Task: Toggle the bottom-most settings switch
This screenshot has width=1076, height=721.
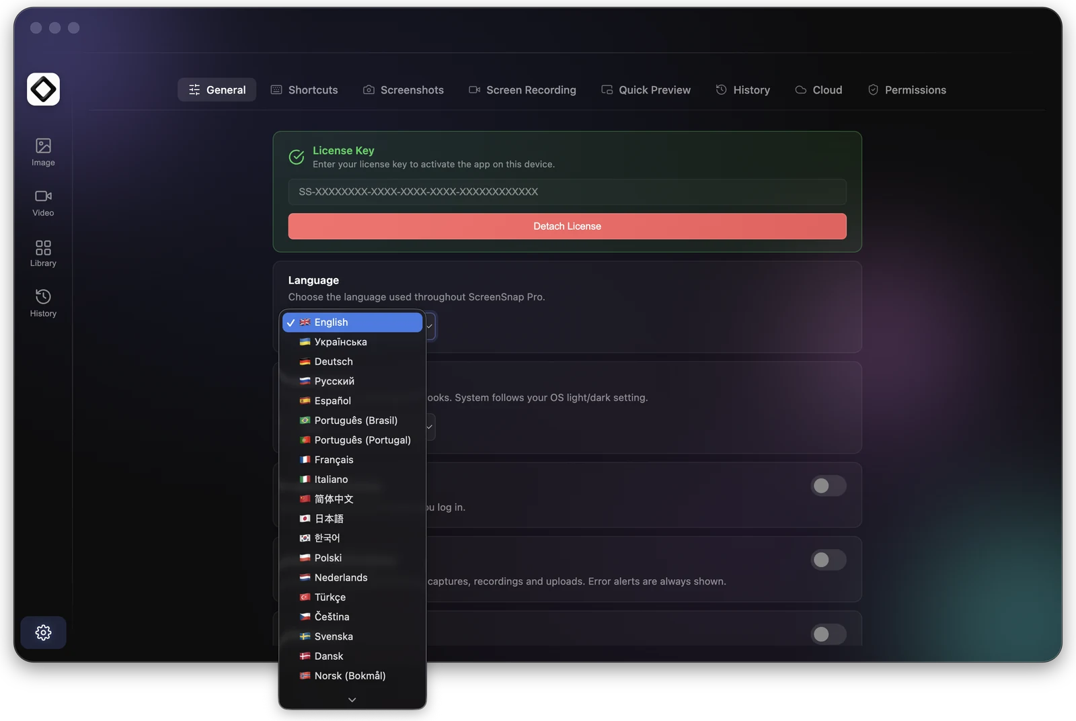Action: pyautogui.click(x=828, y=634)
